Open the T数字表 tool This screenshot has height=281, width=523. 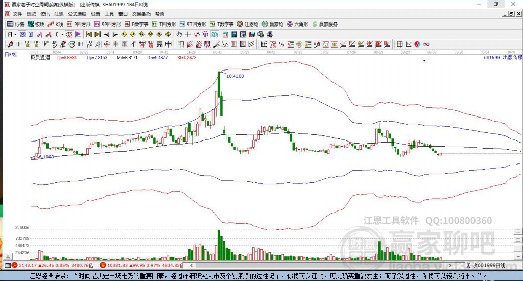tap(222, 24)
